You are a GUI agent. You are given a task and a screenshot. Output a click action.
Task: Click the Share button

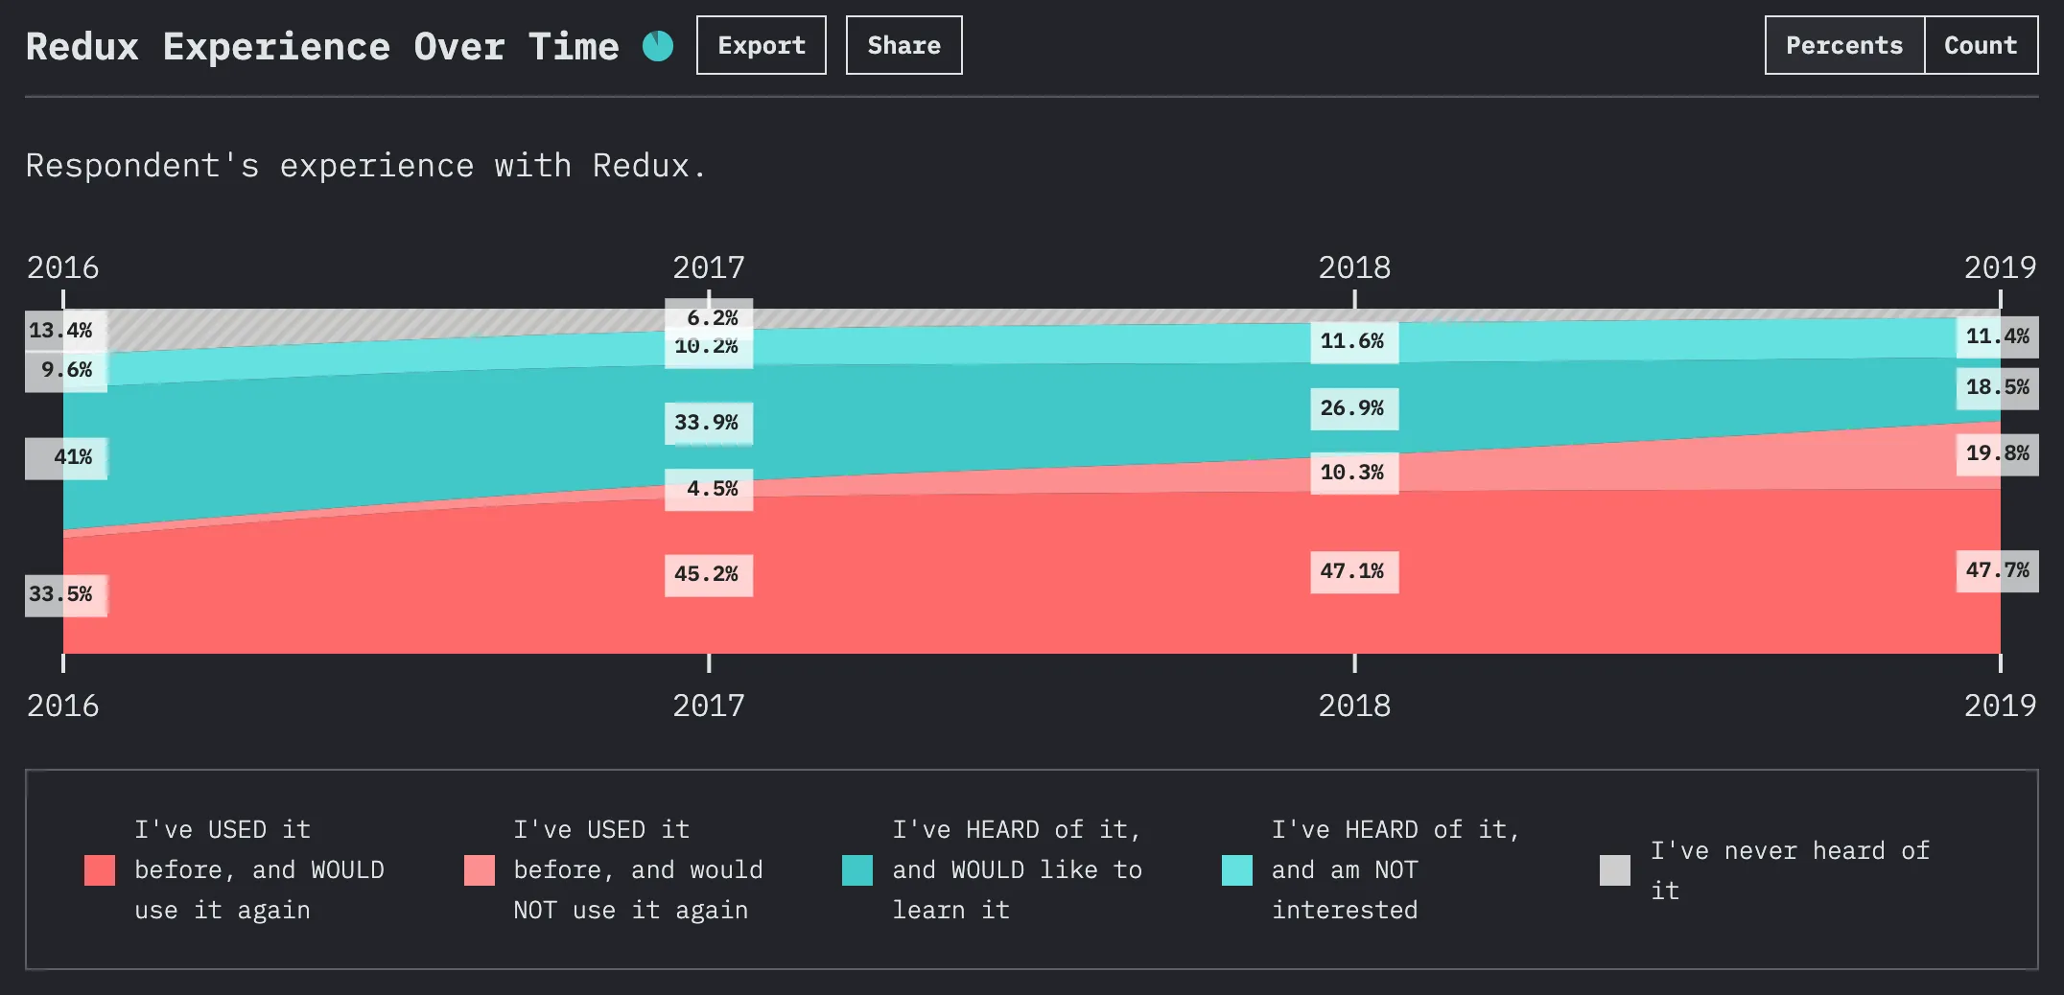coord(904,45)
